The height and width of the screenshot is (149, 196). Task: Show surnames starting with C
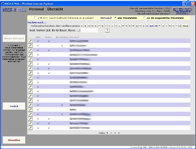coord(89,26)
